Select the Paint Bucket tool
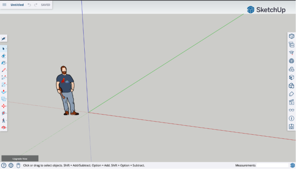The image size is (296, 169). tap(3, 63)
